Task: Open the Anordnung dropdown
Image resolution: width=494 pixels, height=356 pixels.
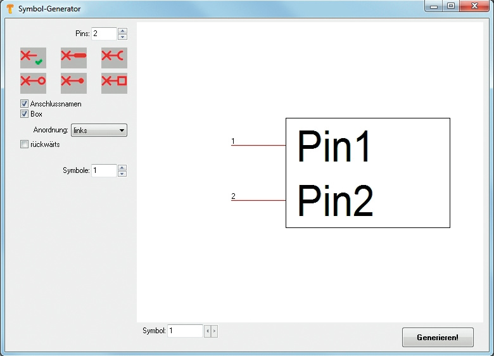Action: tap(99, 130)
